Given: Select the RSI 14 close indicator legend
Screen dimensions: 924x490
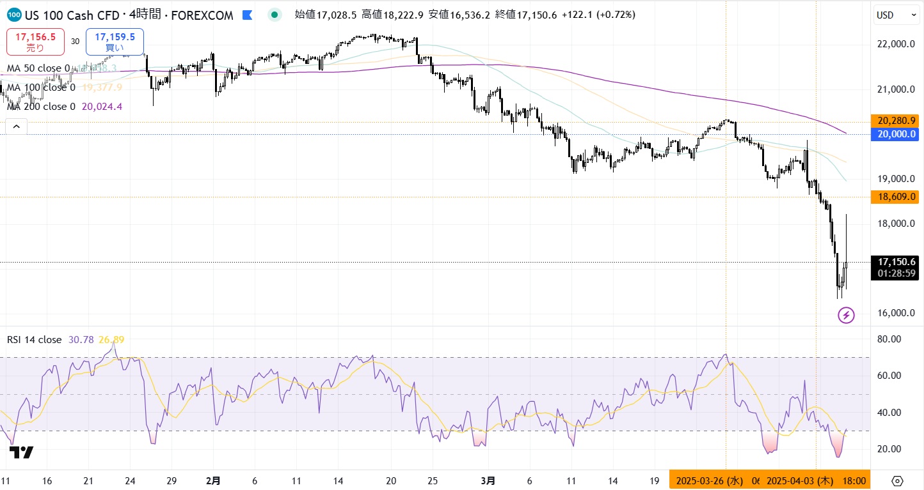Looking at the screenshot, I should click(x=35, y=340).
